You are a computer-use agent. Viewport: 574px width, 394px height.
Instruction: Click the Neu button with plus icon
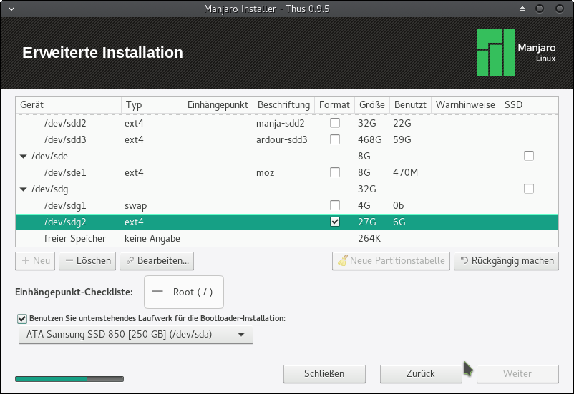pos(36,260)
